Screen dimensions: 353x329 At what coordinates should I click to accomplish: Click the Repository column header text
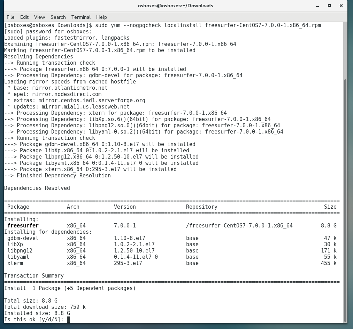(x=201, y=207)
